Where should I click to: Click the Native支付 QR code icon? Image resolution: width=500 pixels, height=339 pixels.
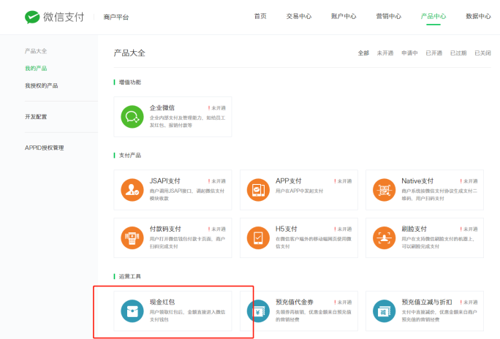pos(384,190)
